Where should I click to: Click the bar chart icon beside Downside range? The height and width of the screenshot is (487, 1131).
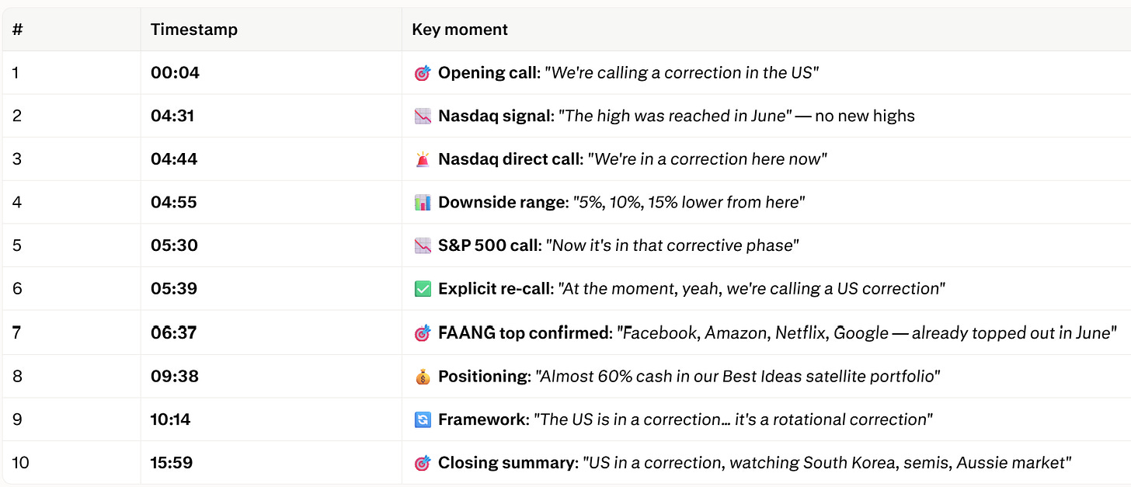click(423, 203)
